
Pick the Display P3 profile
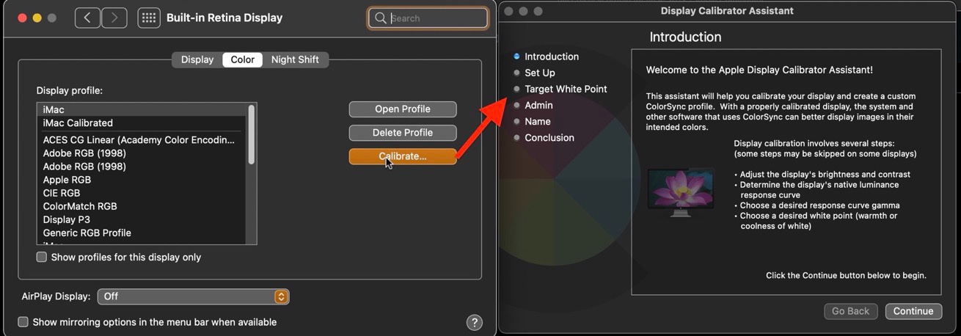point(142,219)
